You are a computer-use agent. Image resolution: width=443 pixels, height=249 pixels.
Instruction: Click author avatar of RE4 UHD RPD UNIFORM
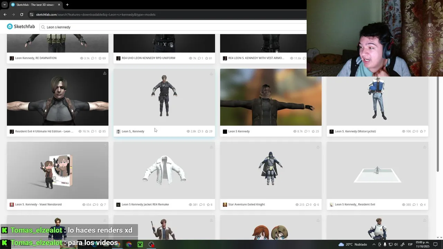118,58
